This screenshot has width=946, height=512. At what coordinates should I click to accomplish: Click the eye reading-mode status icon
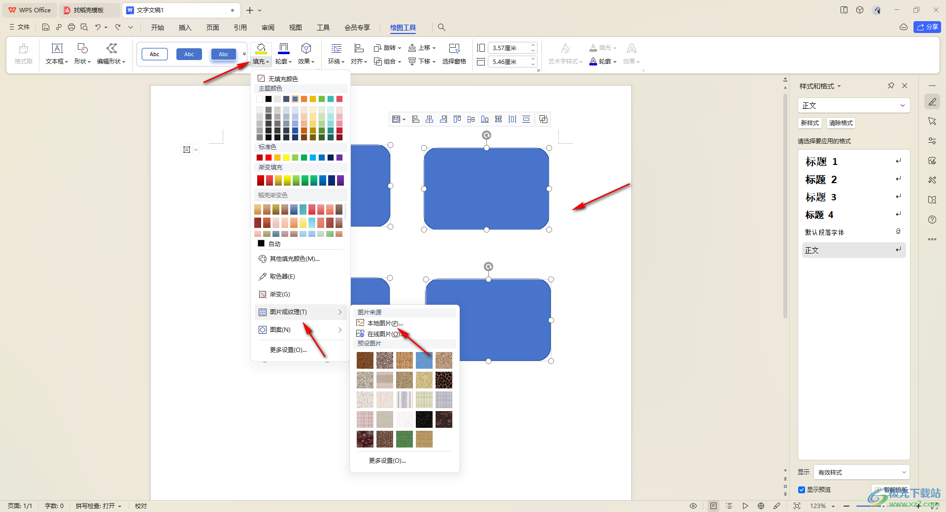tap(693, 506)
